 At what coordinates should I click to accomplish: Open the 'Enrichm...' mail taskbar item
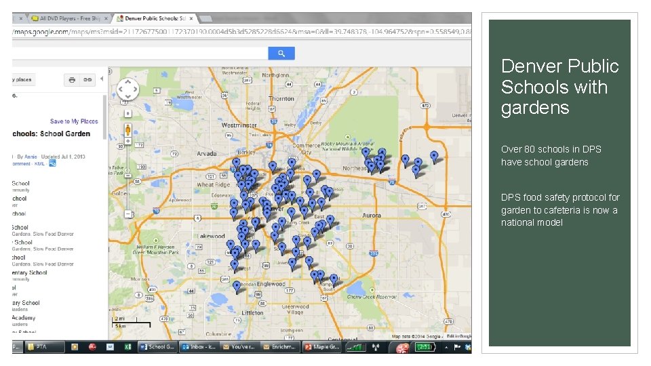coord(280,347)
